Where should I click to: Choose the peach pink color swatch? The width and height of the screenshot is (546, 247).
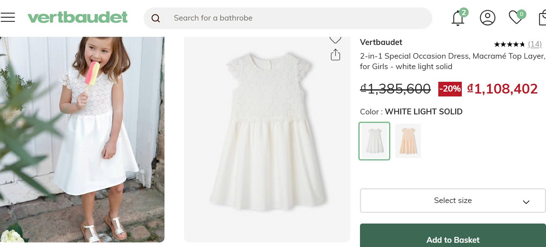(408, 141)
